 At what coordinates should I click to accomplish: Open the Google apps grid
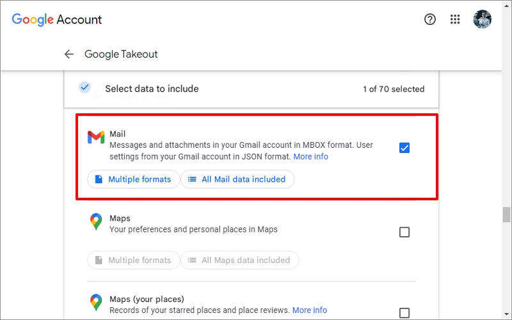(455, 19)
